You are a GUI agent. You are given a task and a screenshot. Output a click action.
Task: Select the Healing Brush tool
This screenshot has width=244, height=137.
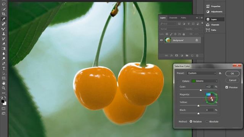tap(3, 24)
